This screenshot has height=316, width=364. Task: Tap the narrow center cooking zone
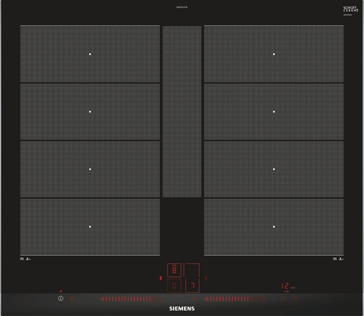182,112
